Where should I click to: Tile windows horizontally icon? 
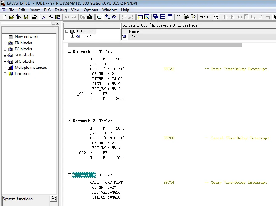point(163,17)
